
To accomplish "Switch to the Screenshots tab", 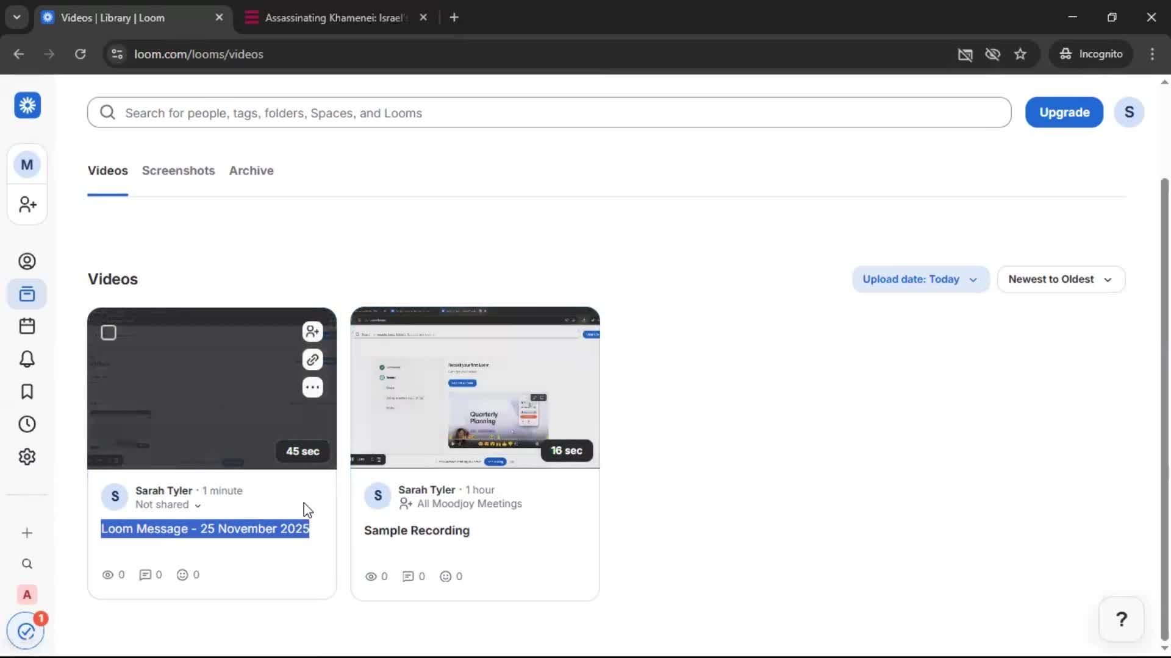I will pos(178,171).
